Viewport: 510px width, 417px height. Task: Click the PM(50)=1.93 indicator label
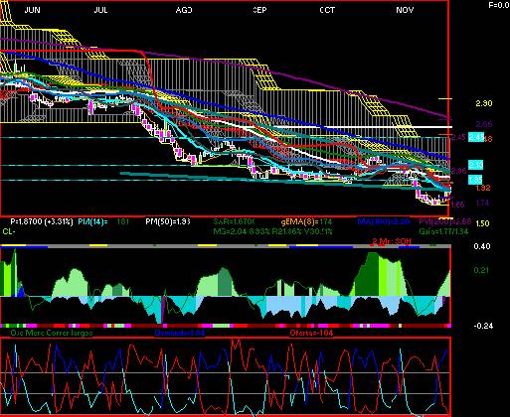pos(168,221)
